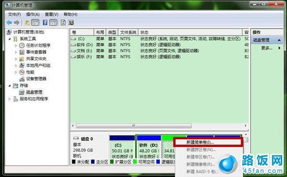Click the status text of the 文档 (E:) row

click(x=169, y=51)
